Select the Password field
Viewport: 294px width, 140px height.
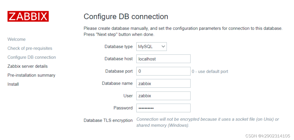[x=163, y=108]
